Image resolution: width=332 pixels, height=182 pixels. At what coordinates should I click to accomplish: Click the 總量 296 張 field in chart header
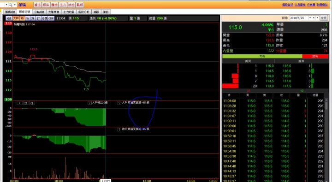(x=158, y=18)
